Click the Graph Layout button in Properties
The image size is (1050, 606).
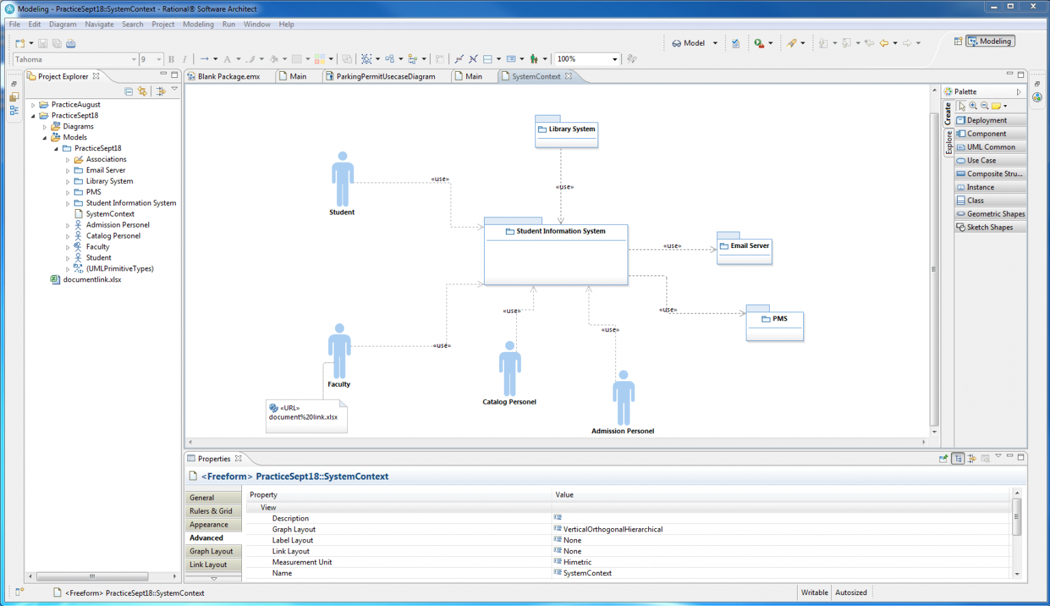(x=212, y=551)
